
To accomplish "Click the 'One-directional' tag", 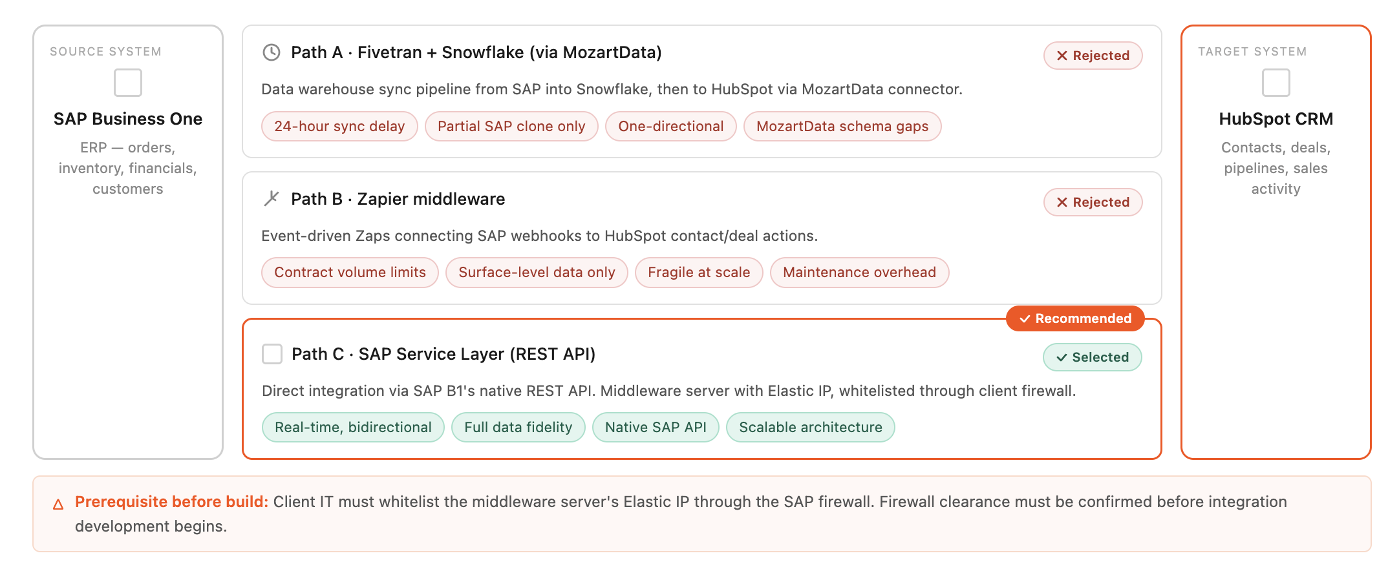I will 671,126.
